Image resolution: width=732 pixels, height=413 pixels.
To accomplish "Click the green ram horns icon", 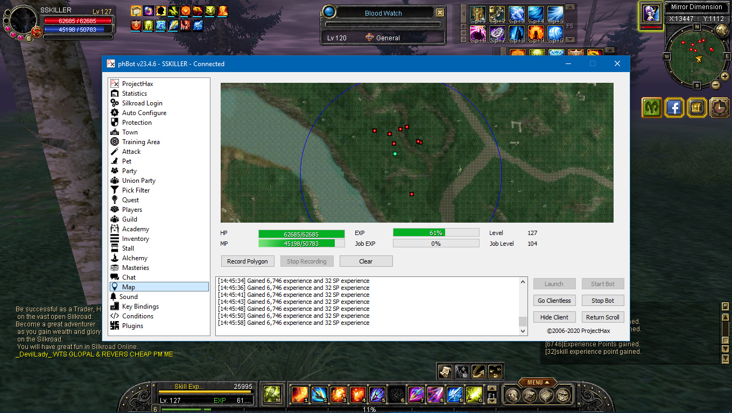I will tap(652, 108).
